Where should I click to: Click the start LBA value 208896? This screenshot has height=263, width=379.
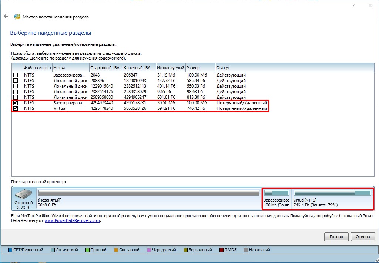tap(97, 81)
